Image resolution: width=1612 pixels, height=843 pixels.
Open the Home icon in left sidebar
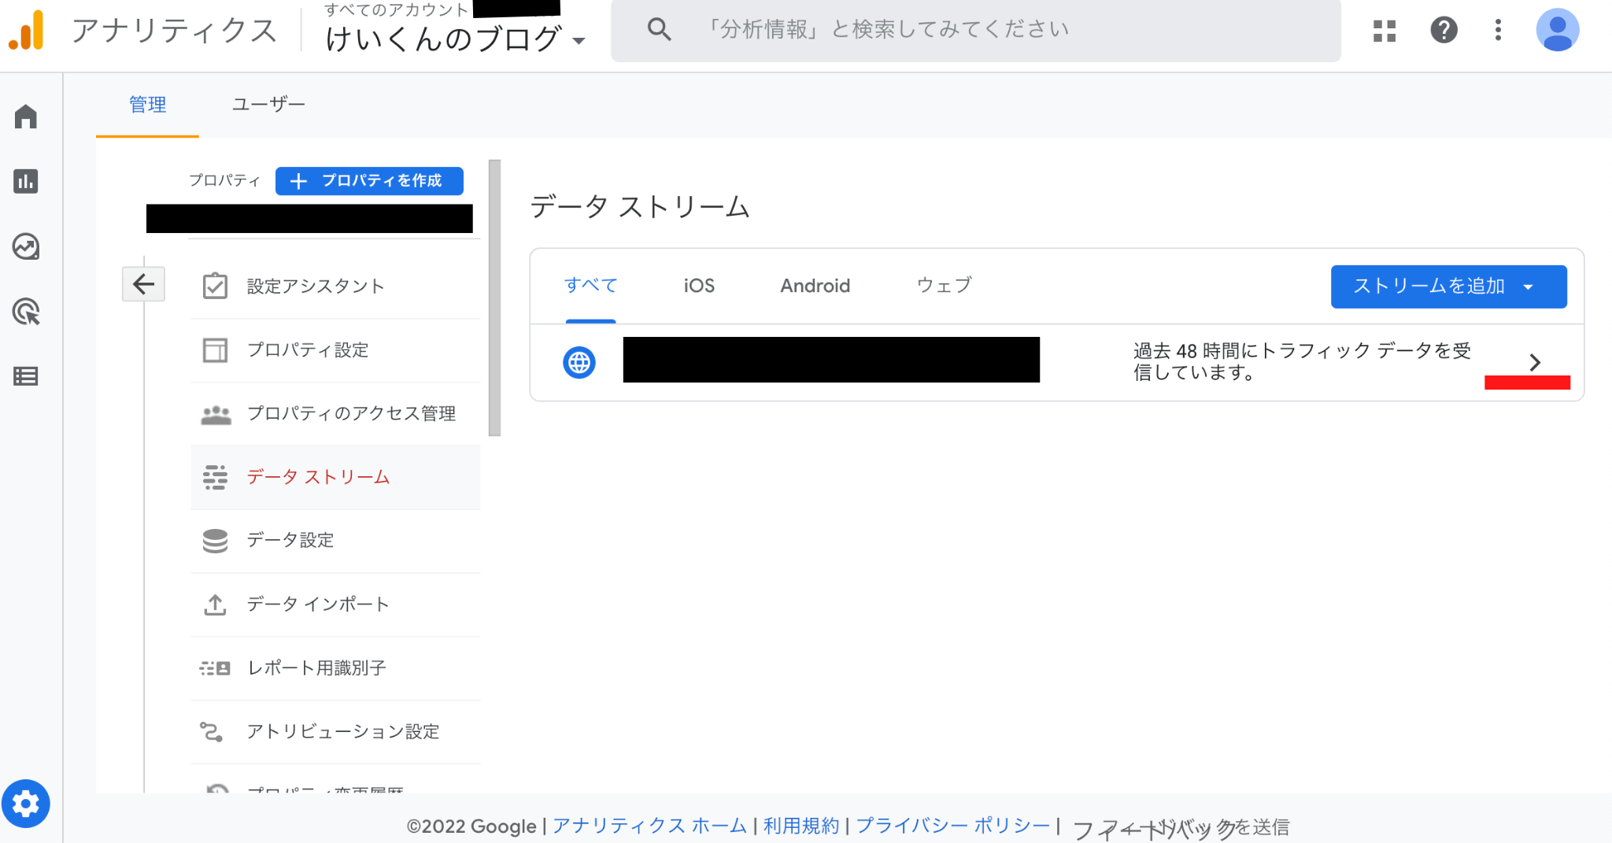coord(26,116)
